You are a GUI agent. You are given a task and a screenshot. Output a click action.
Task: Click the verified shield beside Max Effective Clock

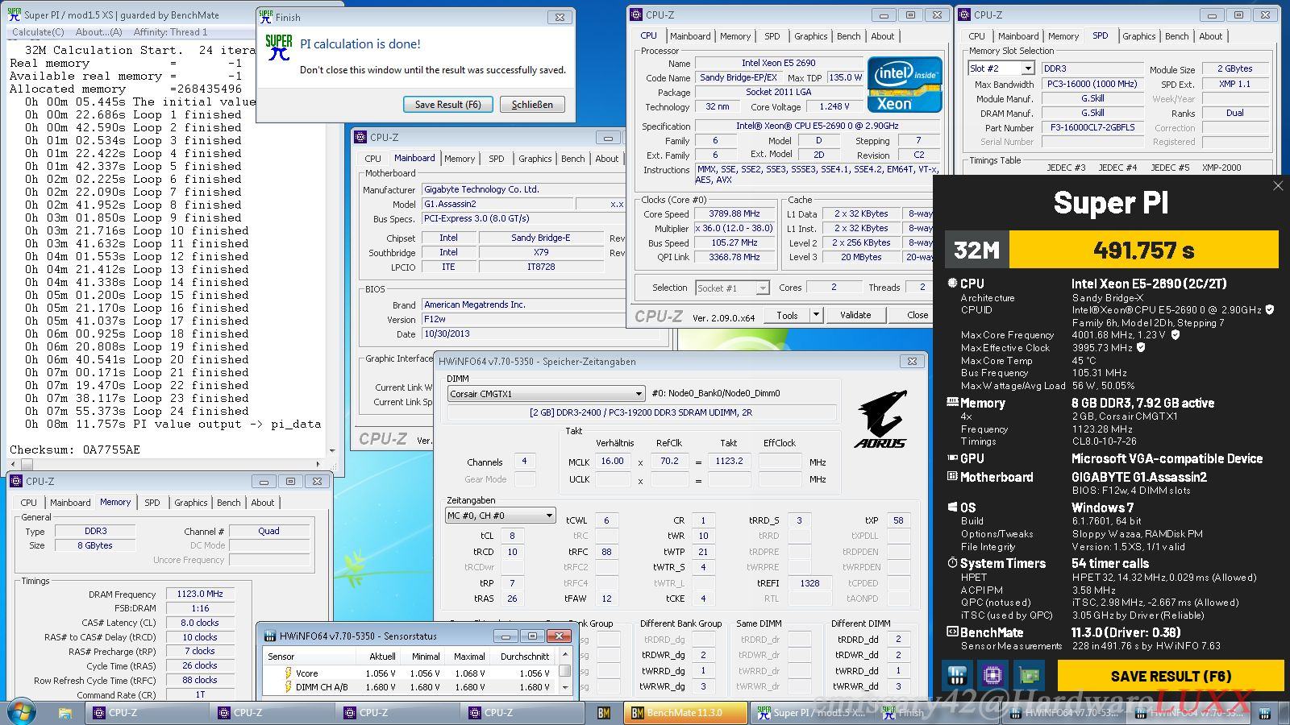1141,347
